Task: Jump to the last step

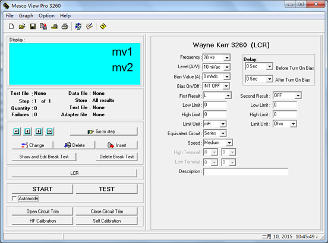Action: (x=49, y=132)
